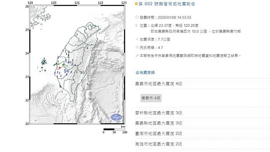Click the report note starting with 本報告

point(190,55)
